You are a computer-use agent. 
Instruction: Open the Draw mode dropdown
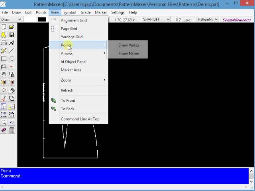[x=11, y=19]
